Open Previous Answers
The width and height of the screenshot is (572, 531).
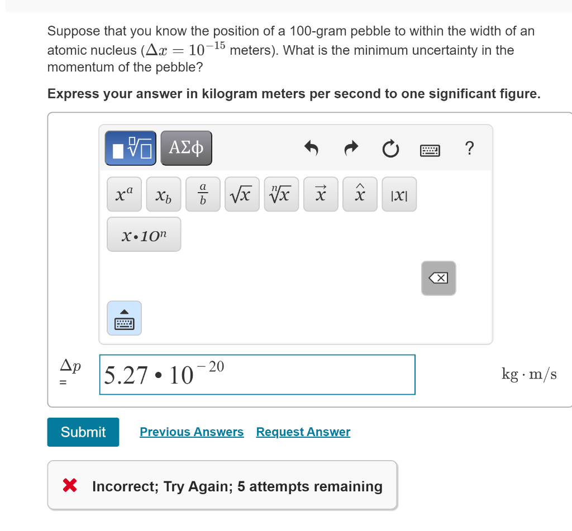(192, 432)
